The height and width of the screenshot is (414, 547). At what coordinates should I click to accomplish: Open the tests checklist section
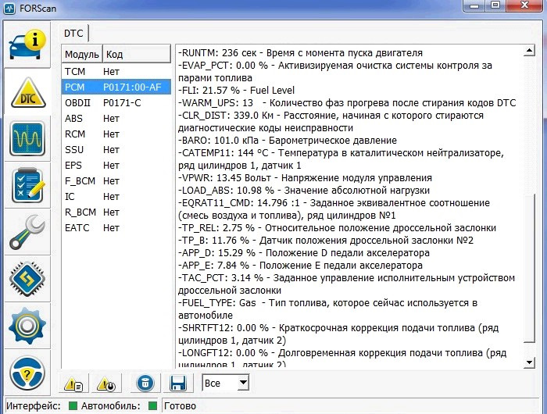point(27,185)
